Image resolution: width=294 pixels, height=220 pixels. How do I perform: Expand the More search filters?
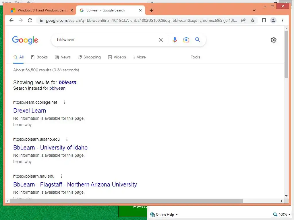(x=139, y=57)
